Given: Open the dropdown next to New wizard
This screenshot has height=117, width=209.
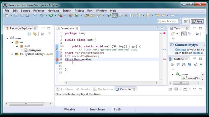Looking at the screenshot, I should [x=12, y=15].
